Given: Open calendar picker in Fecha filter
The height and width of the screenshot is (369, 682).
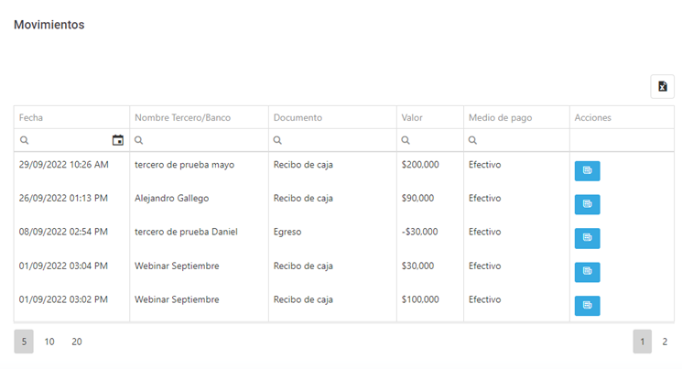Looking at the screenshot, I should click(x=117, y=140).
